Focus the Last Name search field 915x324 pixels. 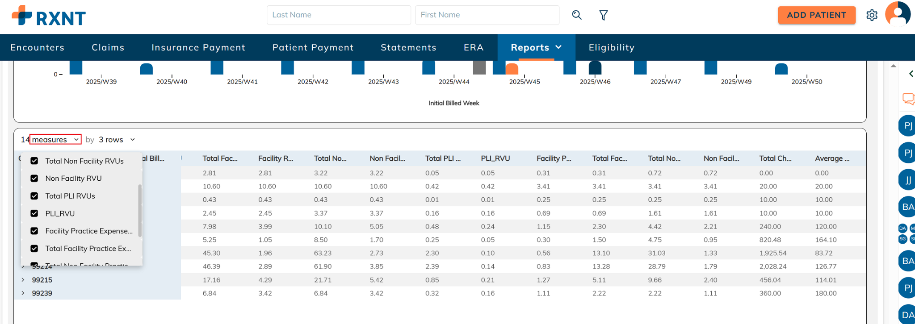(x=339, y=15)
